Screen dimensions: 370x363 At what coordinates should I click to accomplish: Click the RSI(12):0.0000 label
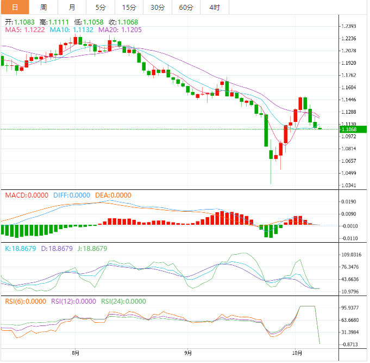(x=73, y=302)
